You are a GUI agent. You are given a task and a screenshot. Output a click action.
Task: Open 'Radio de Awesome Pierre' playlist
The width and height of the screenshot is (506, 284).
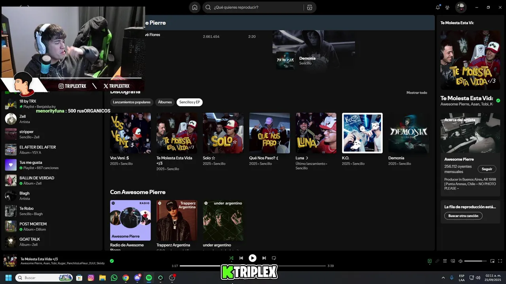coord(130,224)
